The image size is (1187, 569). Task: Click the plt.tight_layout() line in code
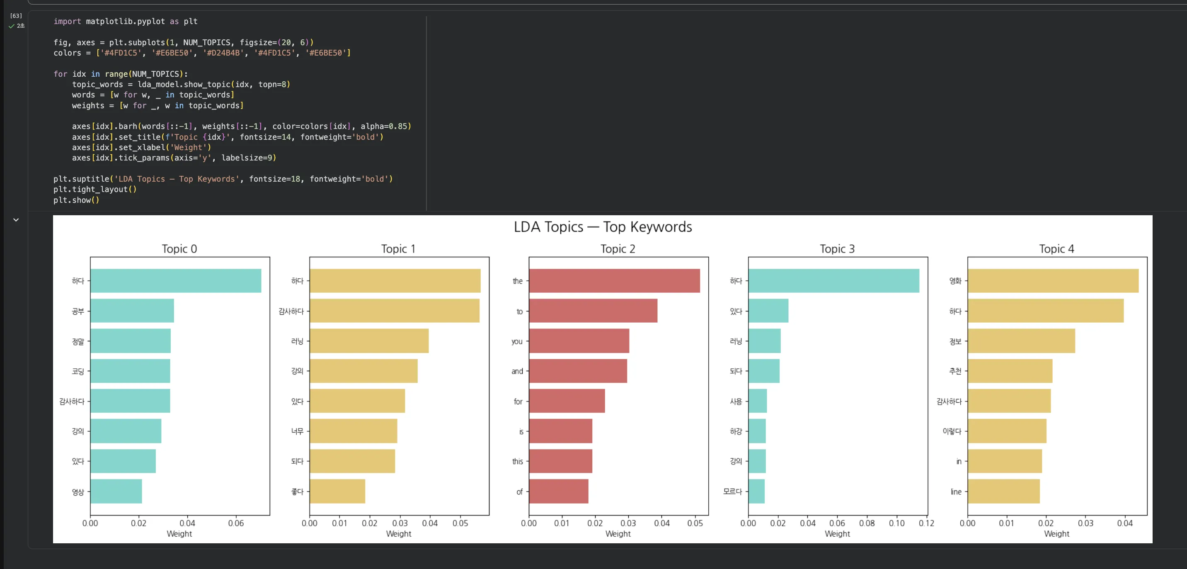click(94, 190)
